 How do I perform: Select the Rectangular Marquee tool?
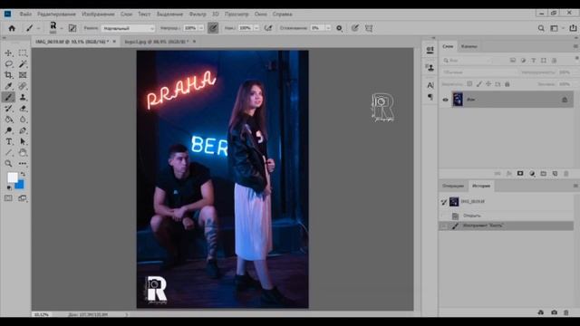coord(23,53)
